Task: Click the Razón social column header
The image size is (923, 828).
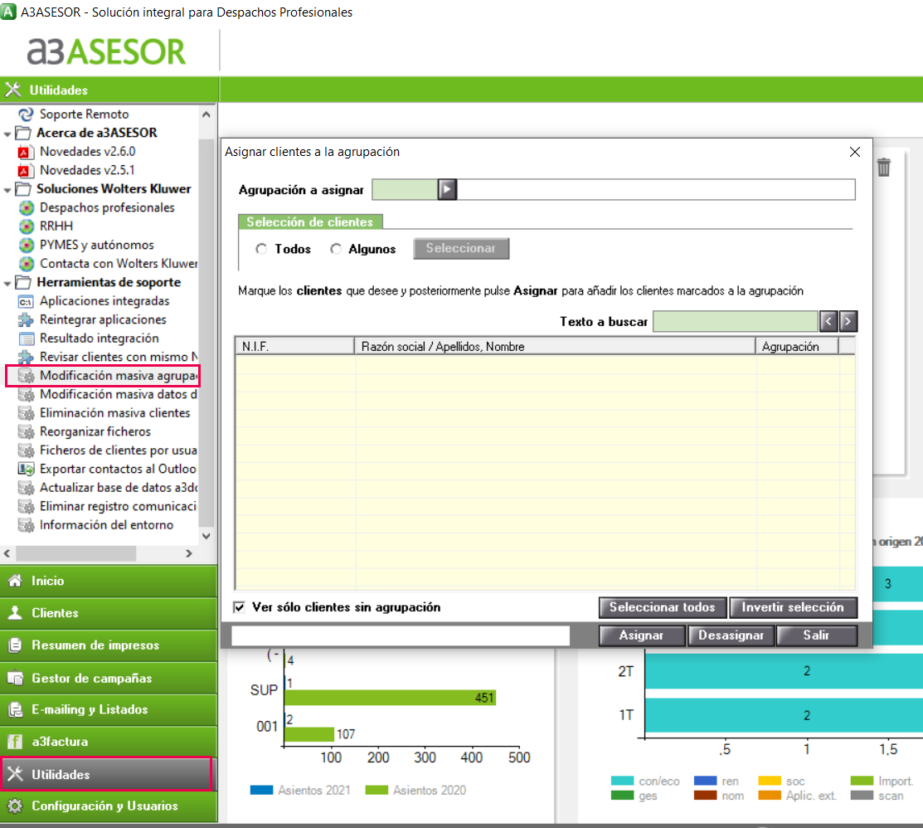Action: click(555, 346)
